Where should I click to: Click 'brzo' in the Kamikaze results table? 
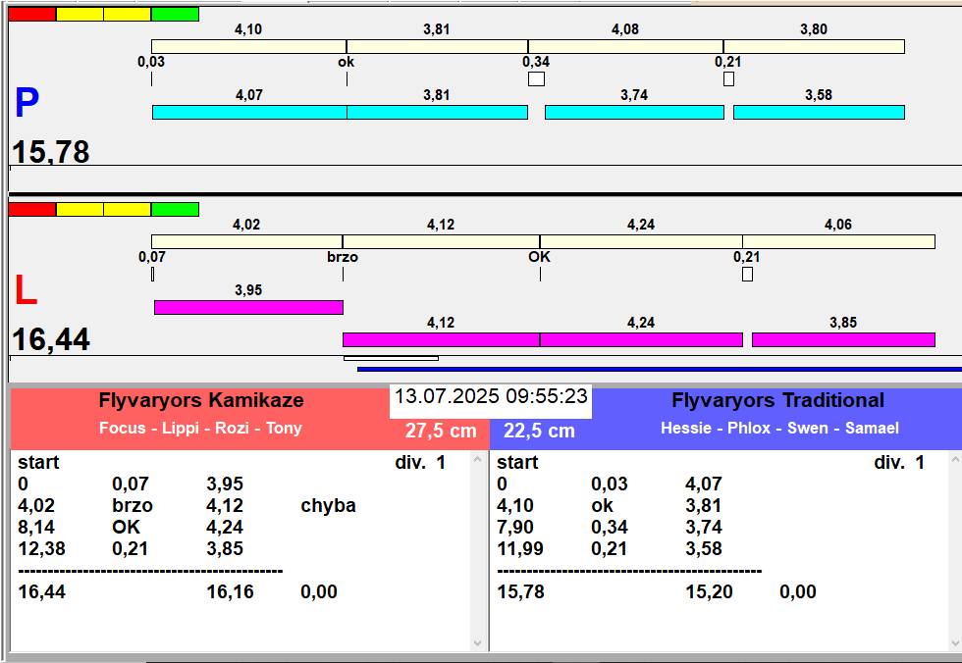pyautogui.click(x=133, y=505)
